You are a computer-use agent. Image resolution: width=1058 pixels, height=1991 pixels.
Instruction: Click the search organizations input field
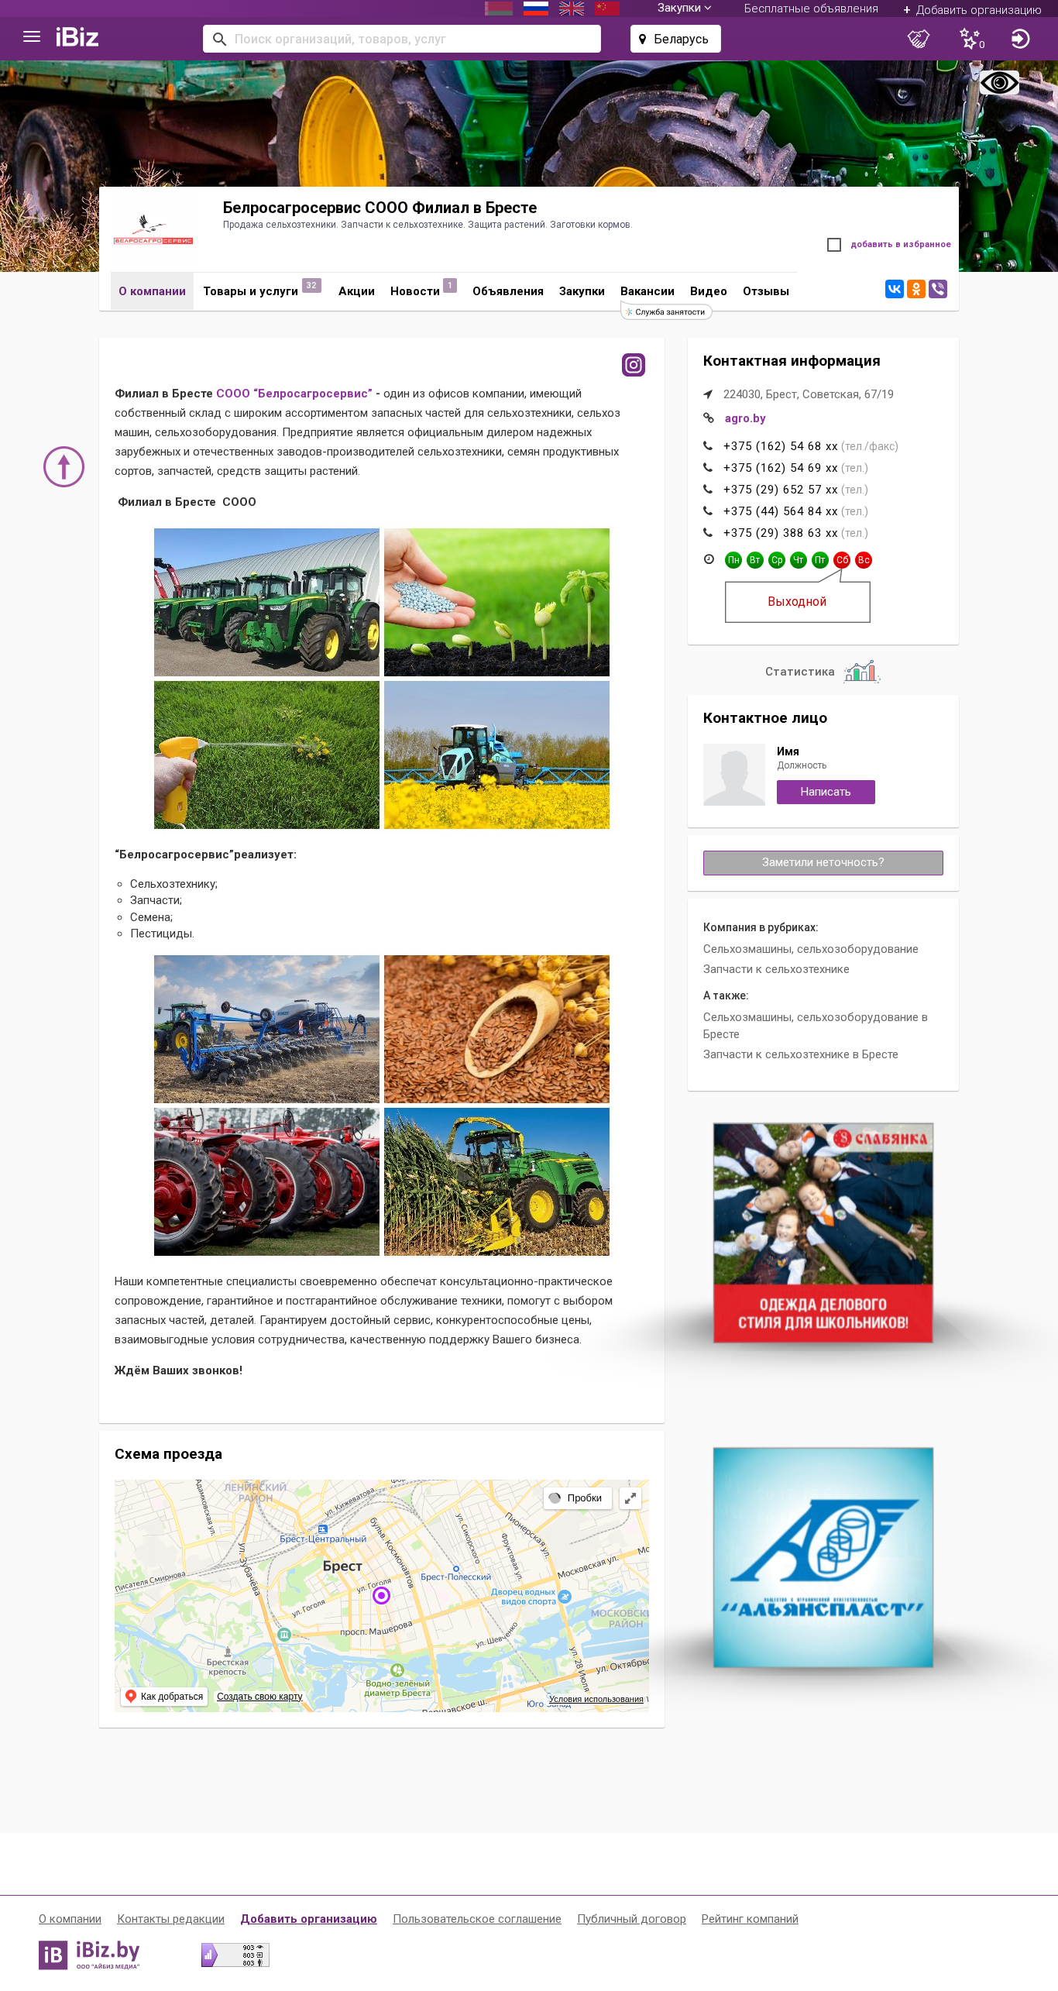(x=402, y=39)
